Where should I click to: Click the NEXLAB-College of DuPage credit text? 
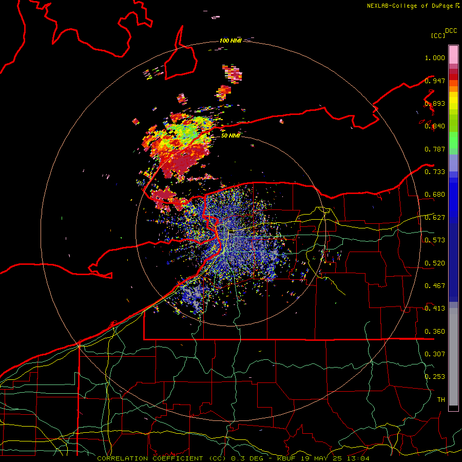(410, 6)
